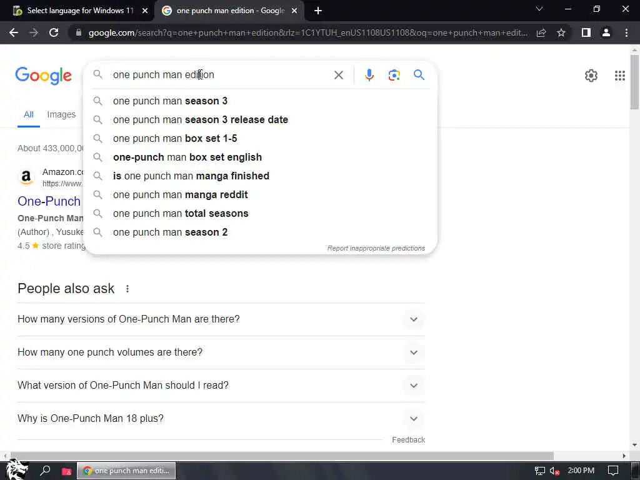
Task: Choose suggestion one-punch man box set english
Action: click(260, 157)
